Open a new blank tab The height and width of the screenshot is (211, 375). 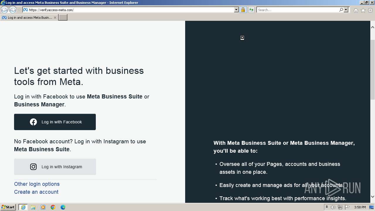tap(63, 18)
